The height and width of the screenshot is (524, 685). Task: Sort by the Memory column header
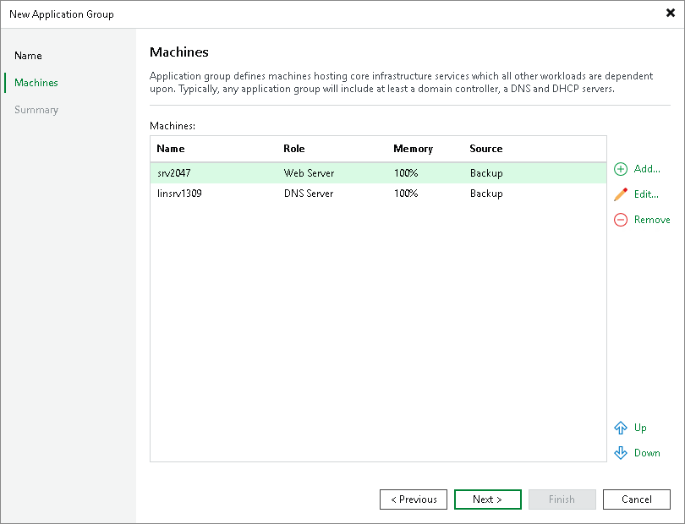tap(413, 149)
